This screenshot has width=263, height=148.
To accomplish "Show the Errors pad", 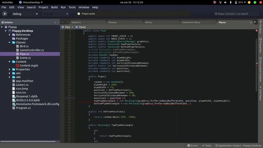I will click(192, 146).
